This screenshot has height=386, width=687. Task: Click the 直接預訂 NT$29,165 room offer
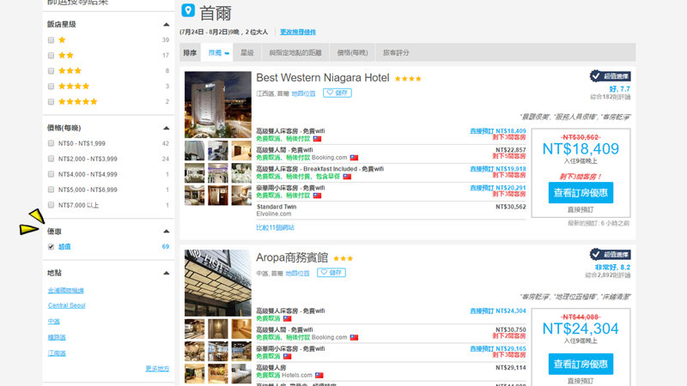[498, 349]
